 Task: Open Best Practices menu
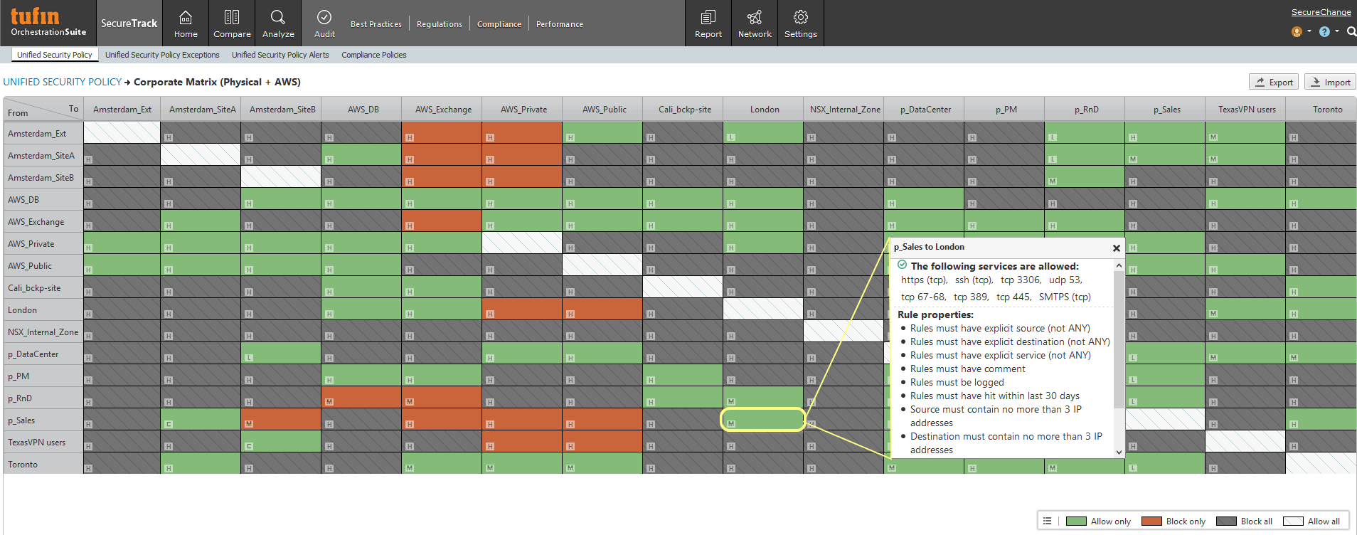click(x=376, y=24)
